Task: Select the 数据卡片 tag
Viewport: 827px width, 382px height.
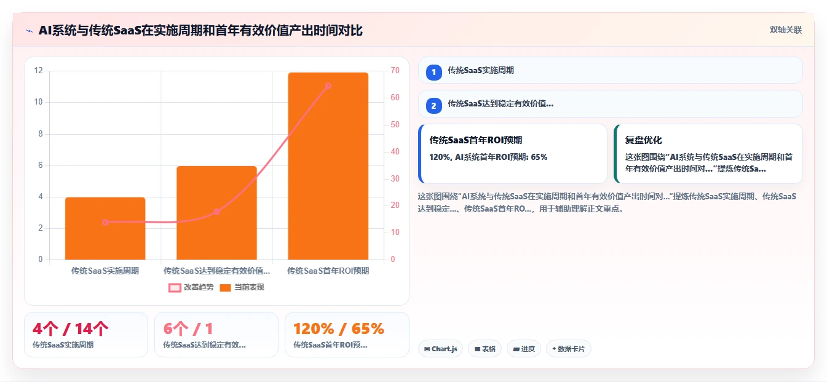Action: 568,349
